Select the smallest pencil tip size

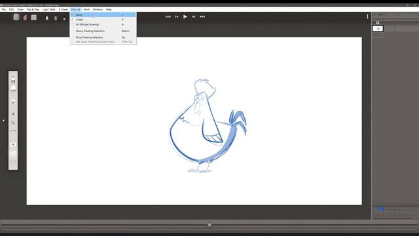pyautogui.click(x=64, y=19)
